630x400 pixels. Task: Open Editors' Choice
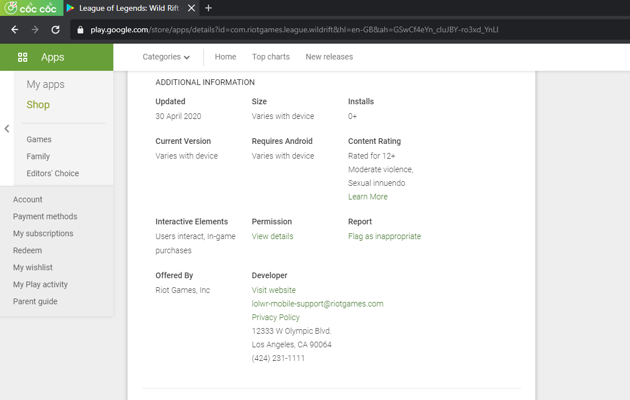click(x=53, y=173)
